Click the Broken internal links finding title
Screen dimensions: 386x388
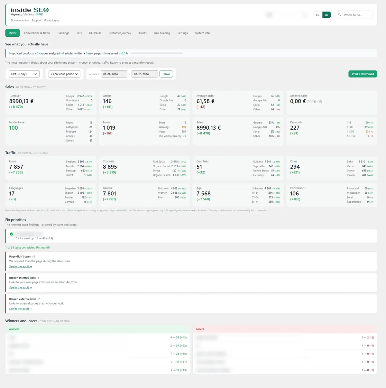coord(23,278)
